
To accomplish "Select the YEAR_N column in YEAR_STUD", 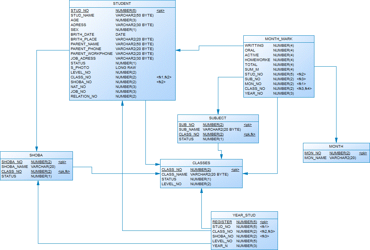I will click(220, 246).
